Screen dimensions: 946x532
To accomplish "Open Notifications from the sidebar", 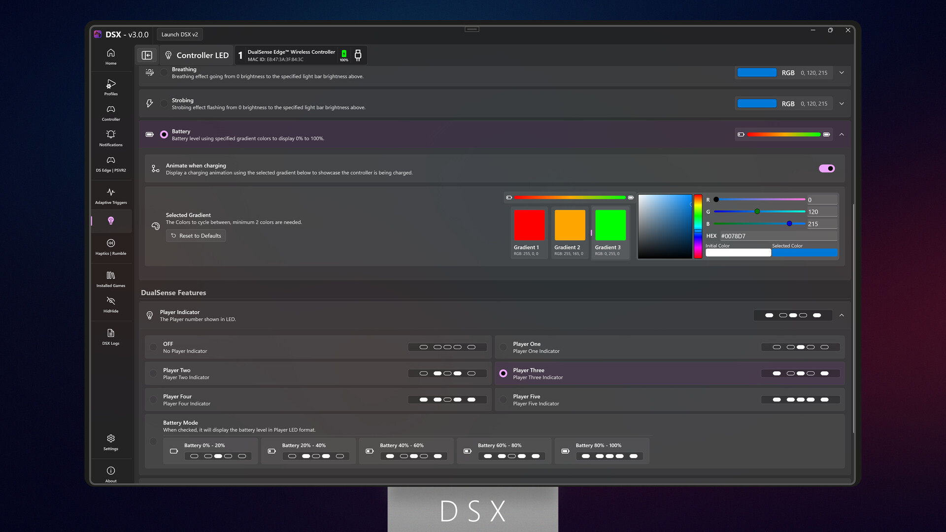I will point(110,138).
